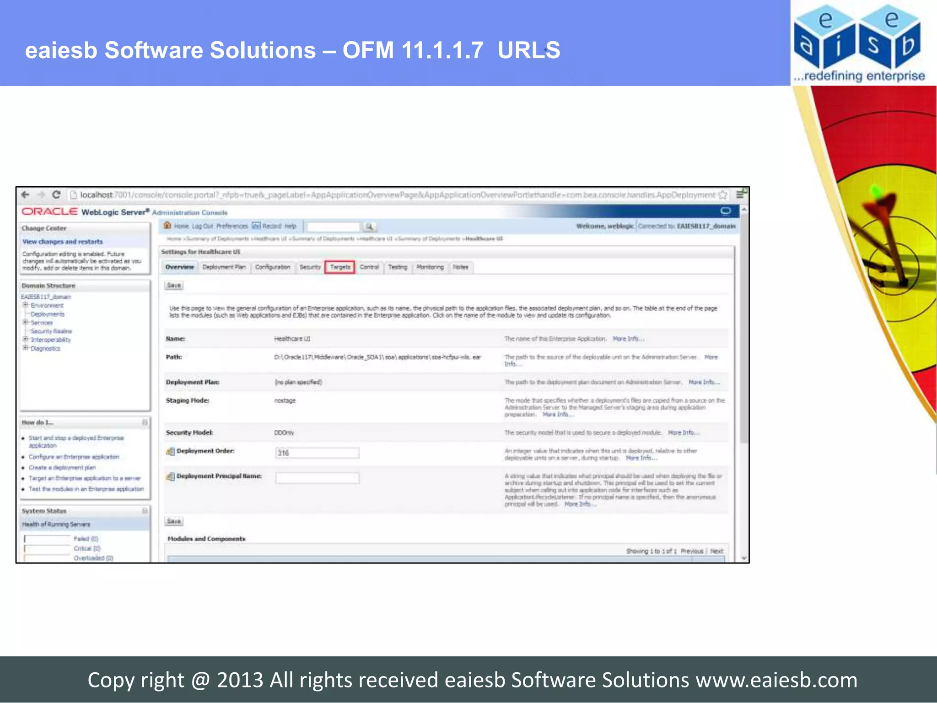Screen dimensions: 937x703
Task: Click the Log Out link
Action: [203, 226]
